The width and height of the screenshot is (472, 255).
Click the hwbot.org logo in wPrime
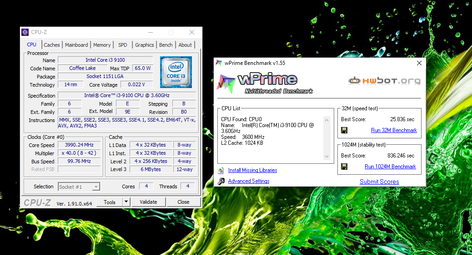(384, 80)
